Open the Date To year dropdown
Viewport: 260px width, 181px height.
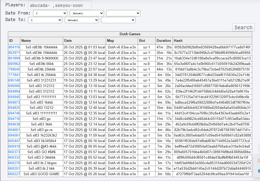click(118, 20)
